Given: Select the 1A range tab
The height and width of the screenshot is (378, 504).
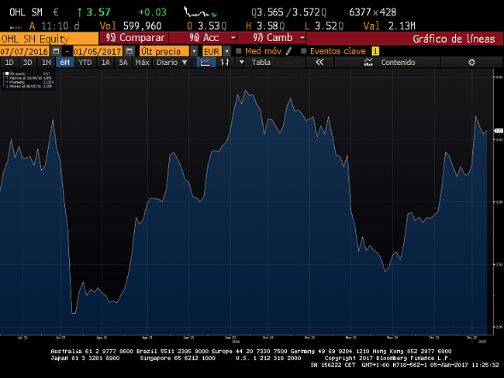Looking at the screenshot, I should point(105,62).
